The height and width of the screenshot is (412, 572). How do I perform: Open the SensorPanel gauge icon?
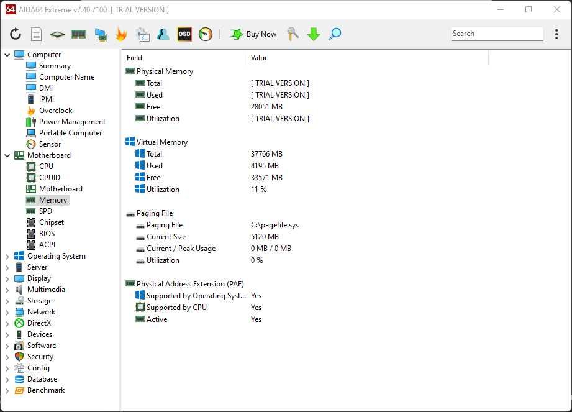(x=206, y=34)
